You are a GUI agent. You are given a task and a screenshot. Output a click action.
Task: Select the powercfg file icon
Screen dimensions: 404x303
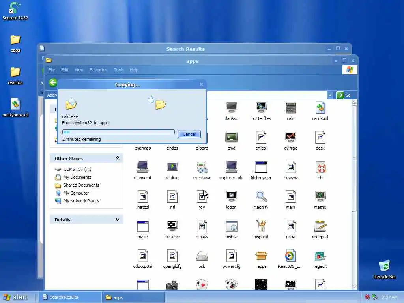[x=231, y=256]
